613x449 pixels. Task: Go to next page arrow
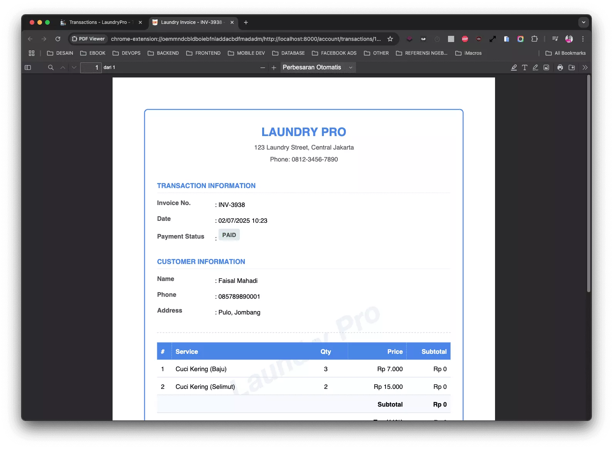point(74,67)
